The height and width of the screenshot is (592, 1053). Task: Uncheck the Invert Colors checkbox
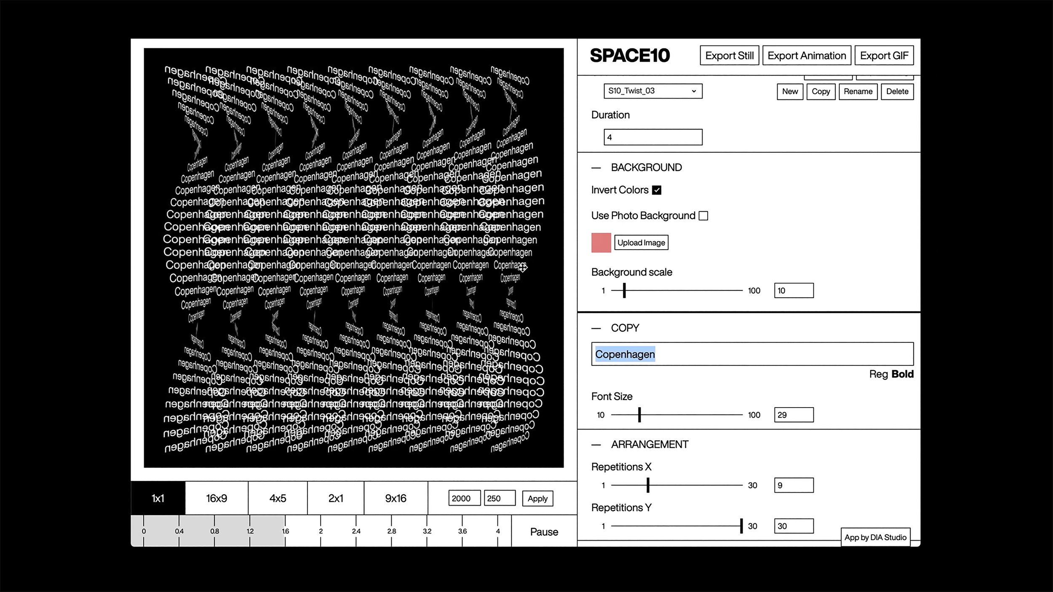656,190
